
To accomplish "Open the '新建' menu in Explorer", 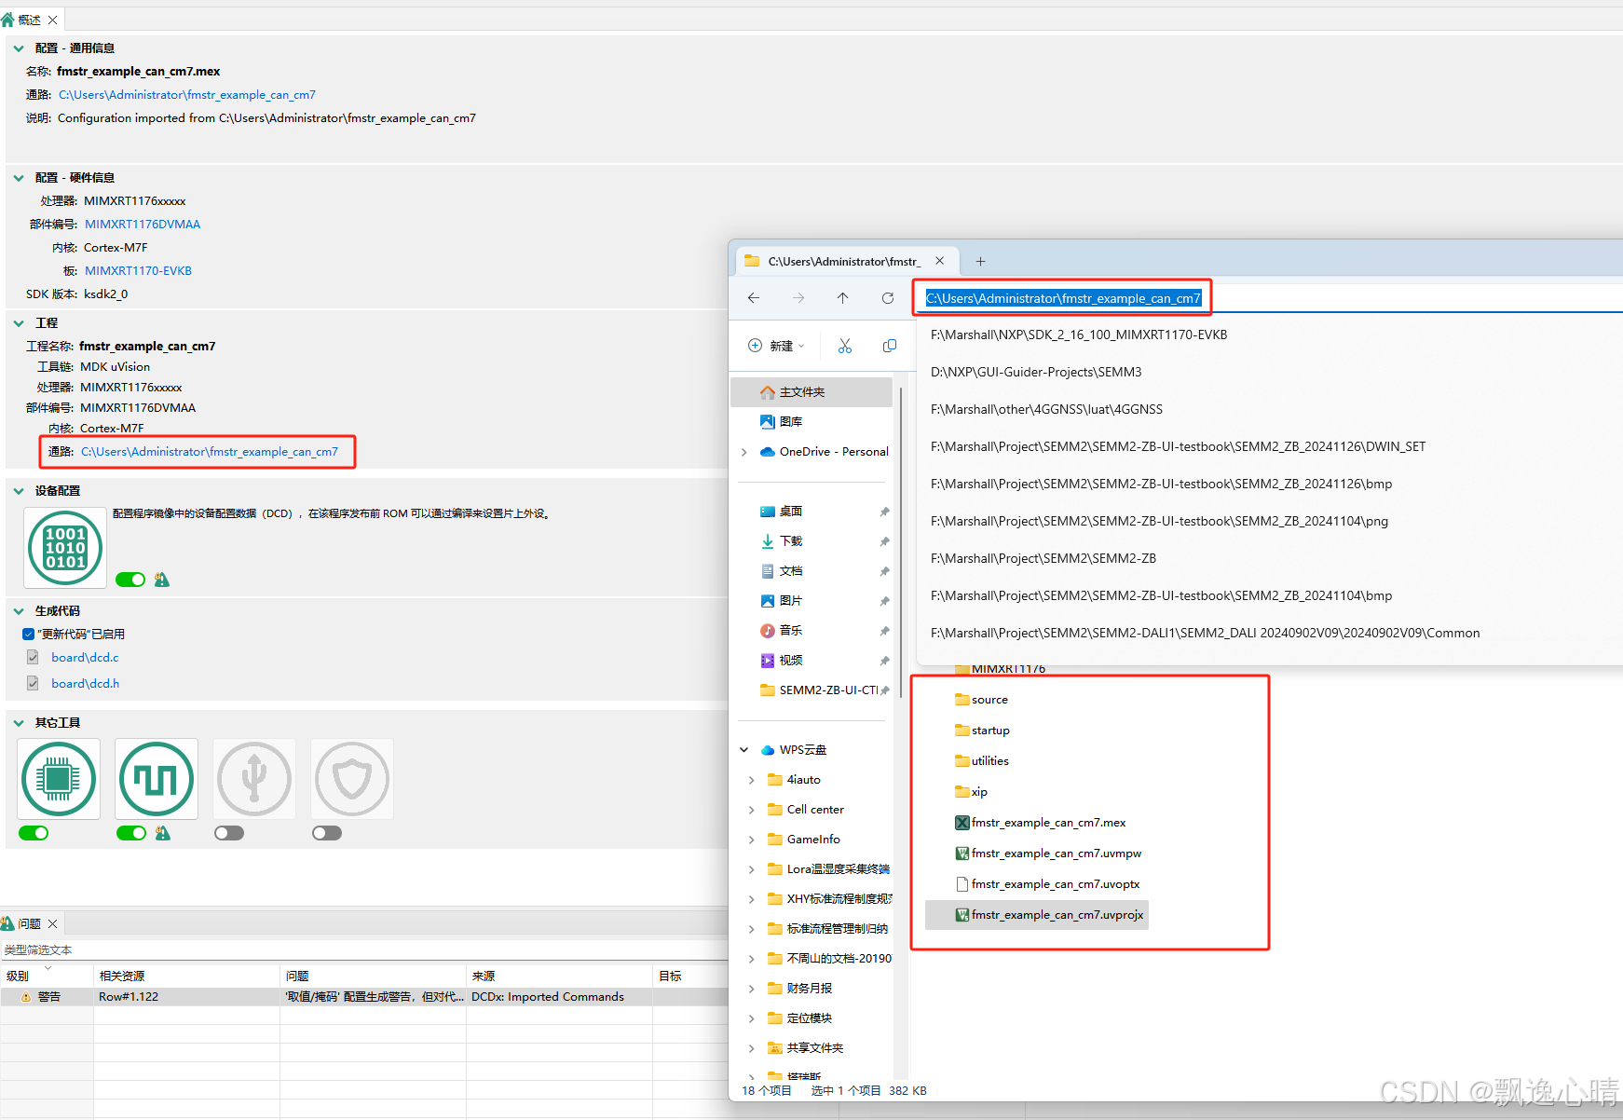I will pos(775,346).
